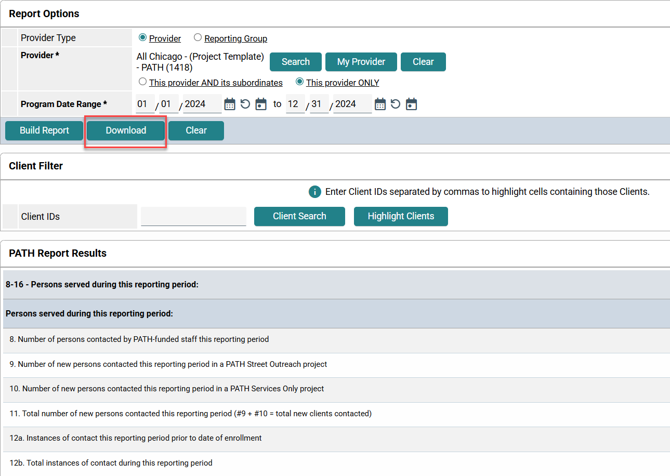Open the end date calendar picker
The image size is (670, 476).
(380, 104)
